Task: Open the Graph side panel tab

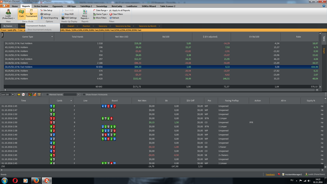Action: click(x=324, y=50)
